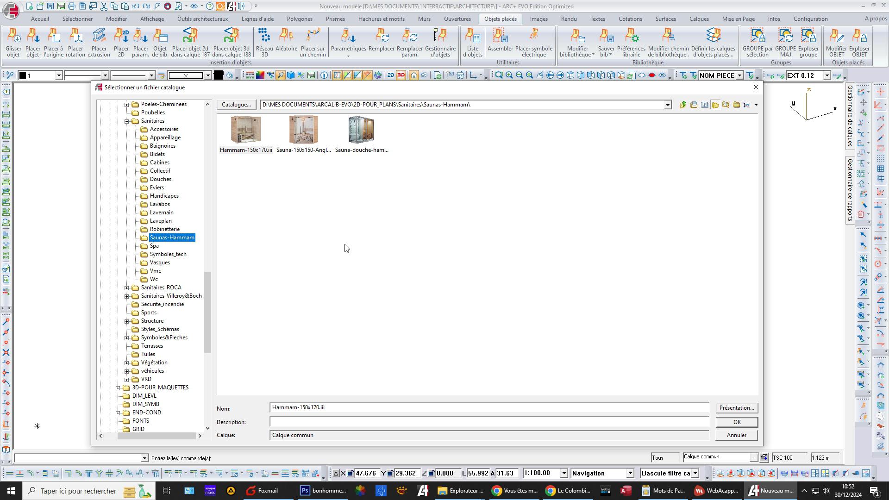
Task: Click the black fill color swatch
Action: [219, 75]
